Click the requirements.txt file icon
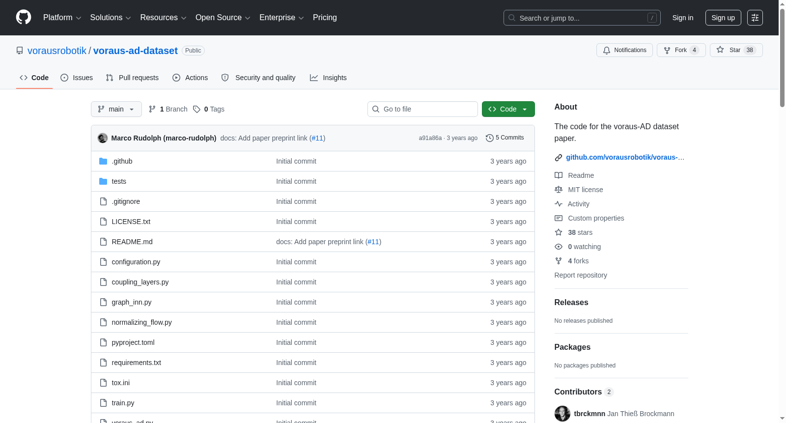 pos(103,363)
